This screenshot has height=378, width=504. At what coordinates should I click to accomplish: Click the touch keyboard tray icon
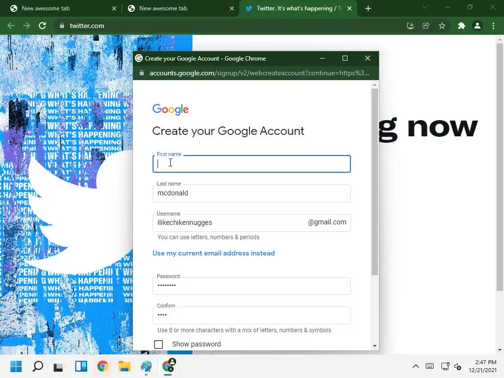[x=429, y=366]
